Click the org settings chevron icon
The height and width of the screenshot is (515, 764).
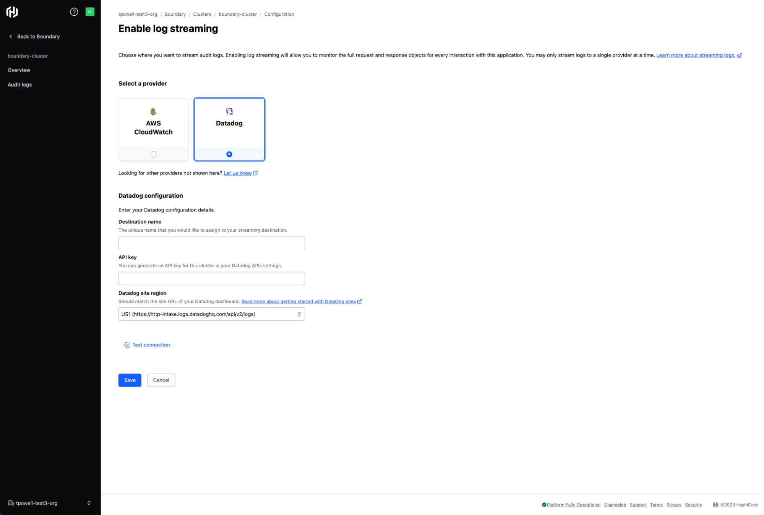pos(89,503)
